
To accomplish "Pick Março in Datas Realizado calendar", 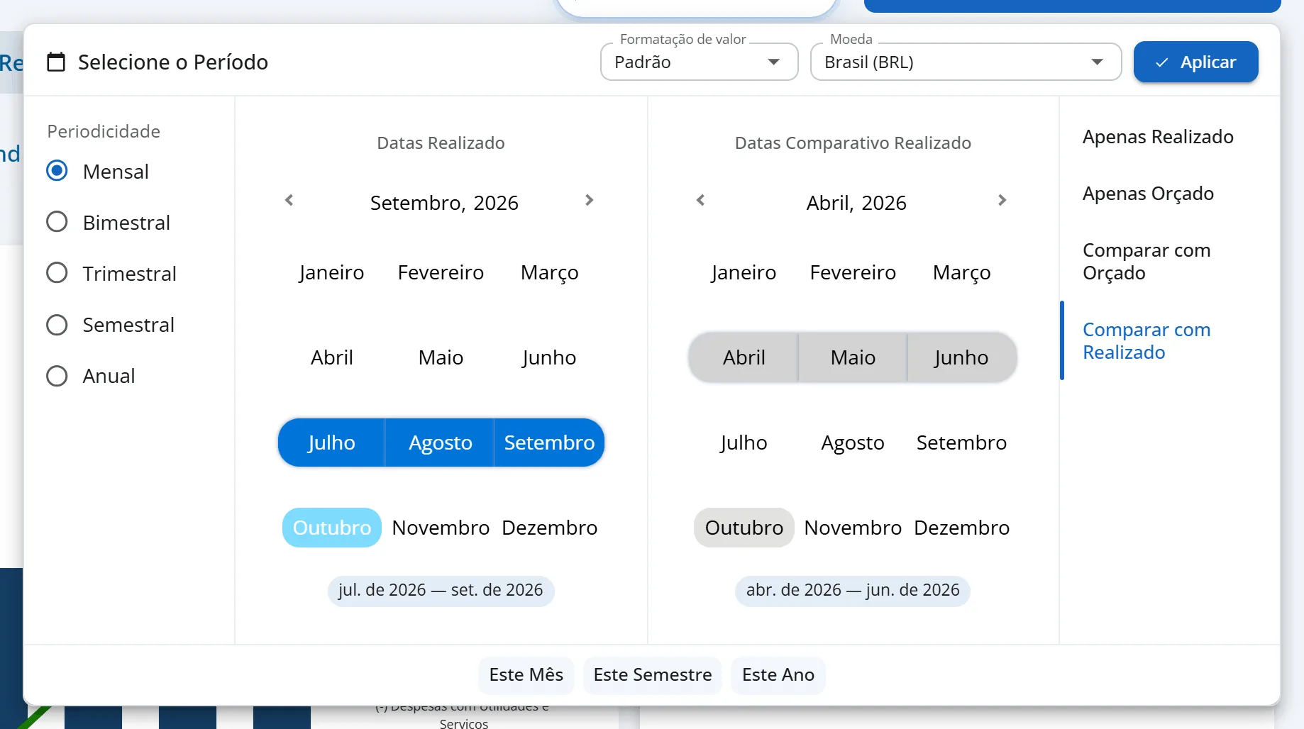I will pos(550,272).
